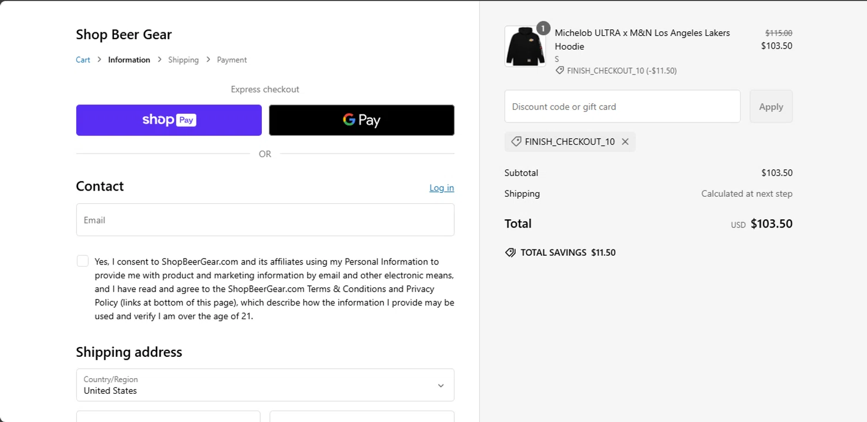Click the Shipping address heading
Image resolution: width=867 pixels, height=422 pixels.
point(129,352)
